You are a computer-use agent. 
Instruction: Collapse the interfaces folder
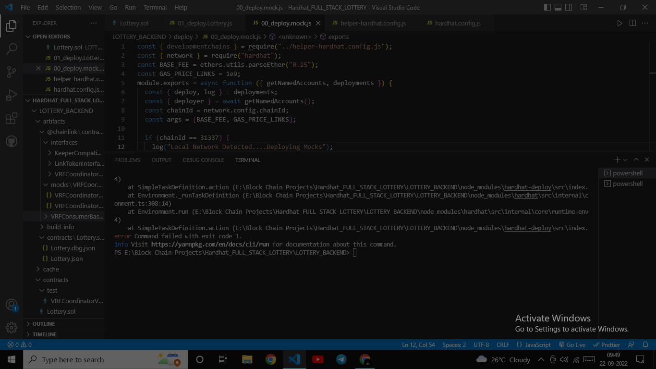point(64,142)
